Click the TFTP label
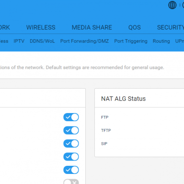Image resolution: width=184 pixels, height=184 pixels. pos(106,130)
